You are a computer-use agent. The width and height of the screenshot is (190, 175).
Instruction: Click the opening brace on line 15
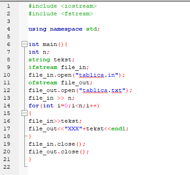[x=30, y=113]
